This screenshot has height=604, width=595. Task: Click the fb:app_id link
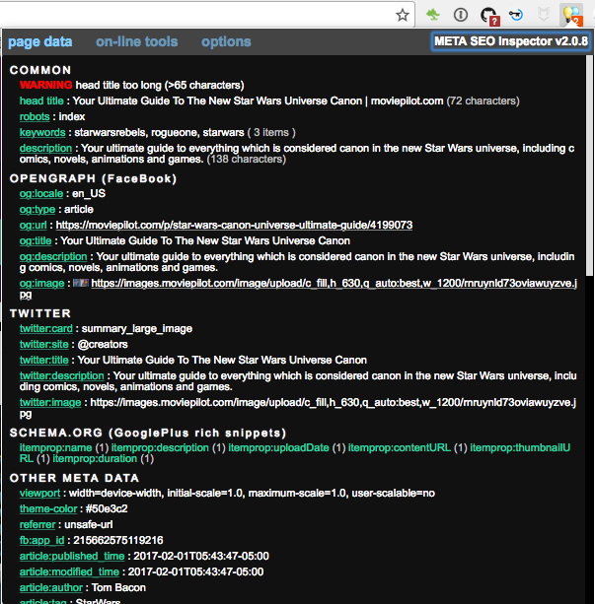pos(42,541)
